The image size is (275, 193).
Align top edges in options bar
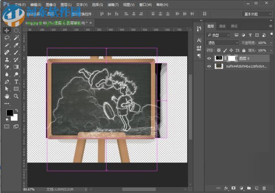click(102, 14)
